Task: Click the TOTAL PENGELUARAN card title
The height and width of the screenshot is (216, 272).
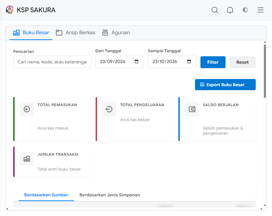Action: click(142, 105)
